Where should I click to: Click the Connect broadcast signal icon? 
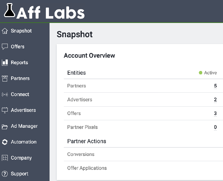[x=5, y=95]
